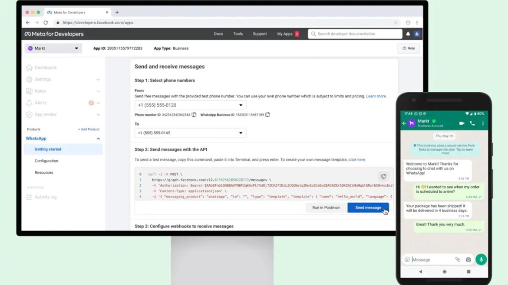Viewport: 508px width, 285px height.
Task: Open emoji picker in phone chat
Action: (x=407, y=259)
